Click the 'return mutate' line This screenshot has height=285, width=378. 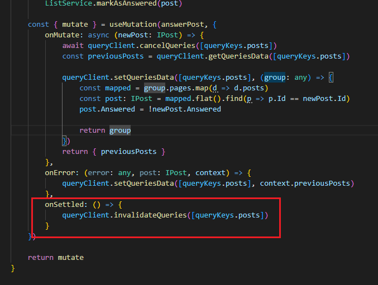tap(55, 257)
